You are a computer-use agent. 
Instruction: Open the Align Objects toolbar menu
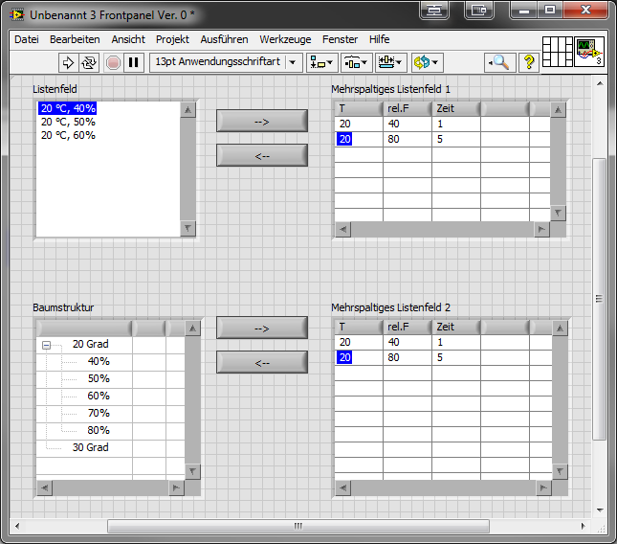321,62
